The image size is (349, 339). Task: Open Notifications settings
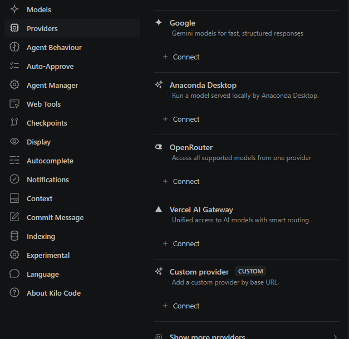coord(72,180)
